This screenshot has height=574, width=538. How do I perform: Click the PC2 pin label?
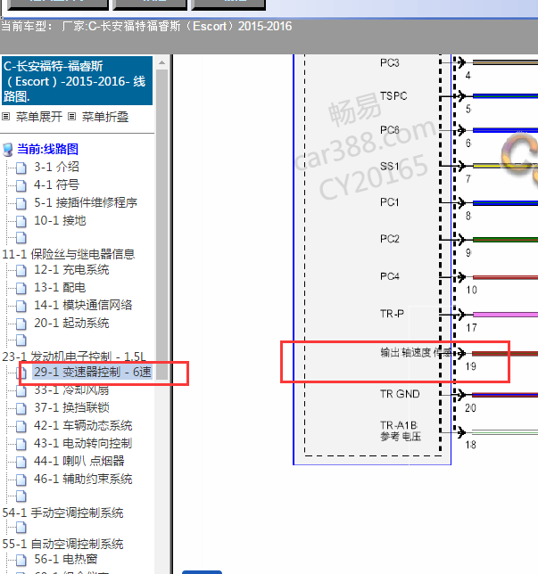[x=390, y=239]
